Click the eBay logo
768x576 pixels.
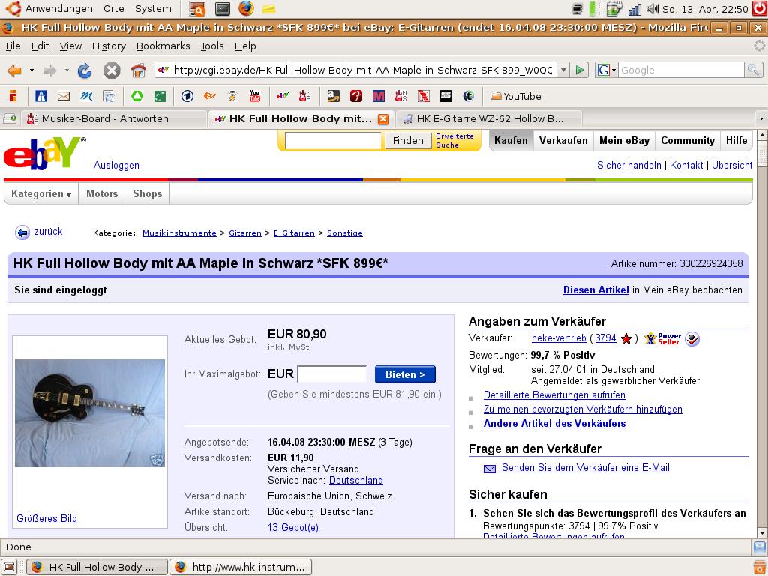[x=44, y=153]
